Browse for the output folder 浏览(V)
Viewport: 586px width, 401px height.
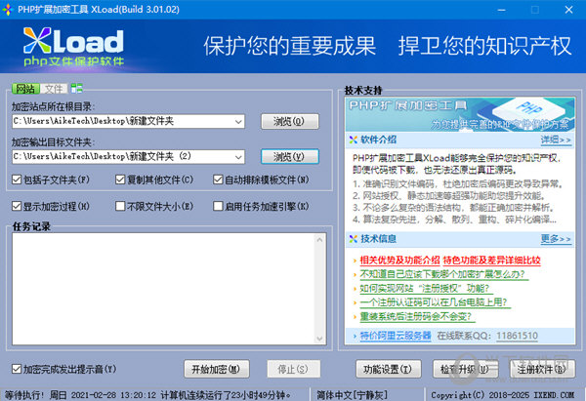tap(290, 156)
